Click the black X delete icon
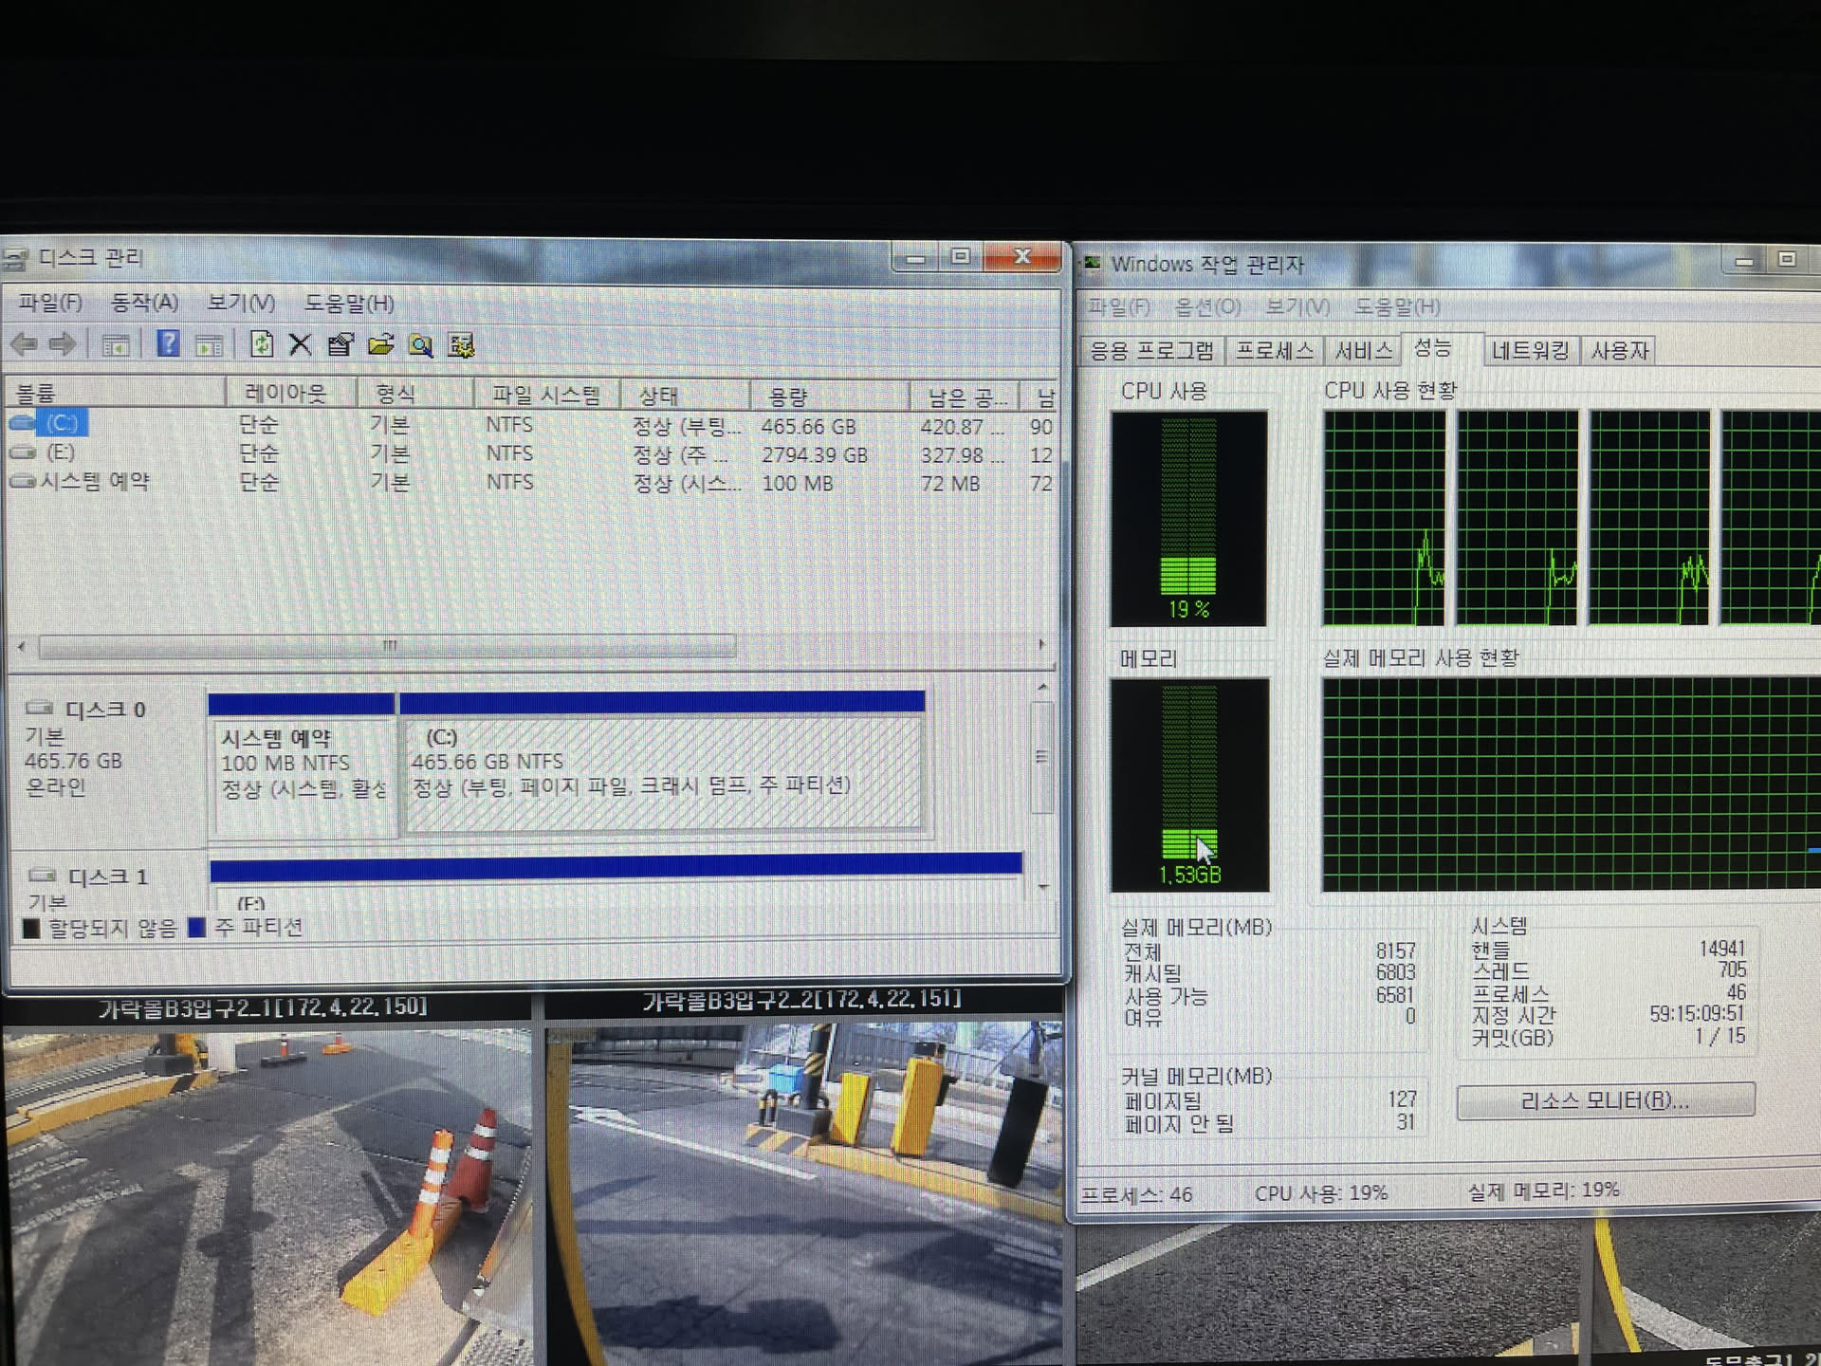The image size is (1821, 1366). pyautogui.click(x=300, y=344)
